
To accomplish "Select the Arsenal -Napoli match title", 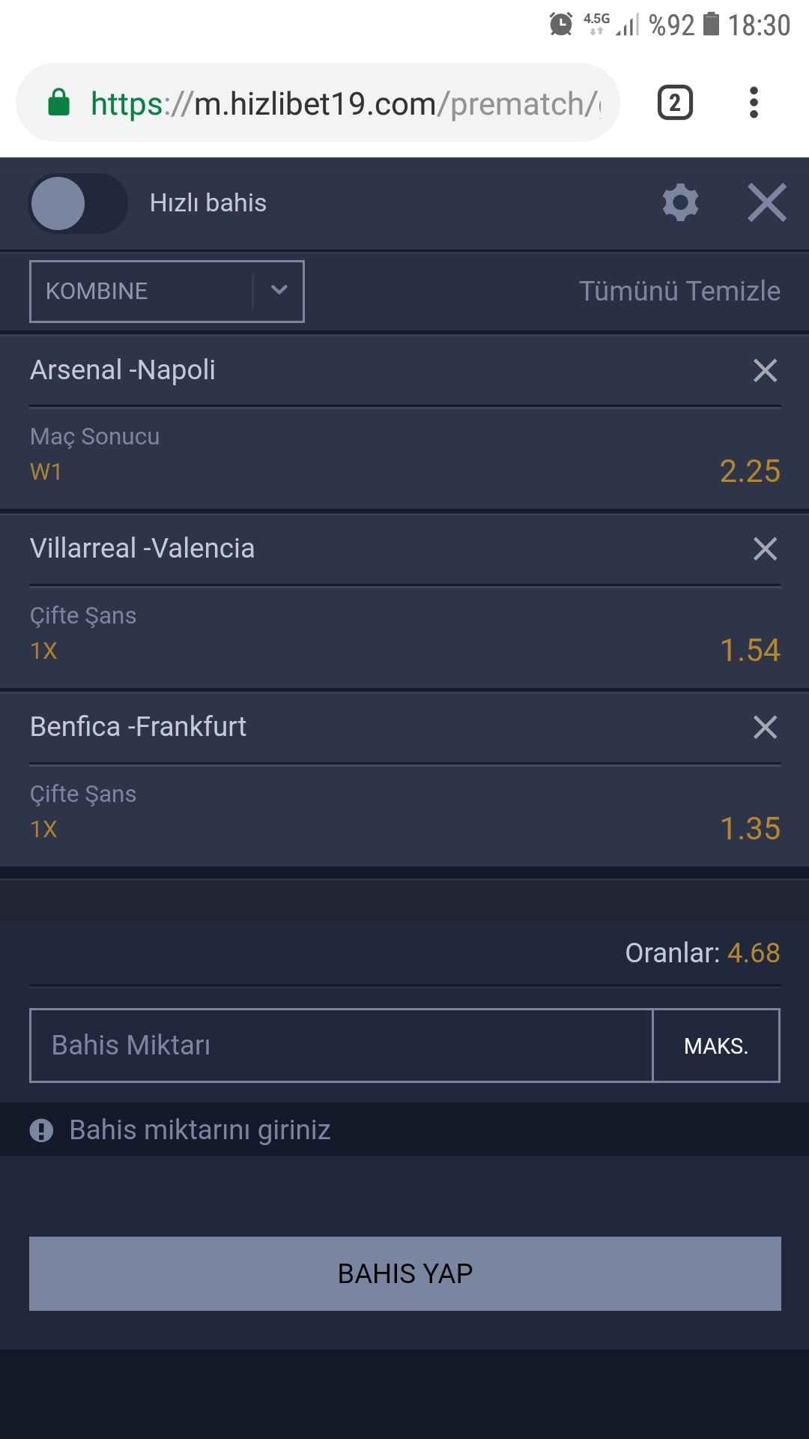I will [123, 370].
